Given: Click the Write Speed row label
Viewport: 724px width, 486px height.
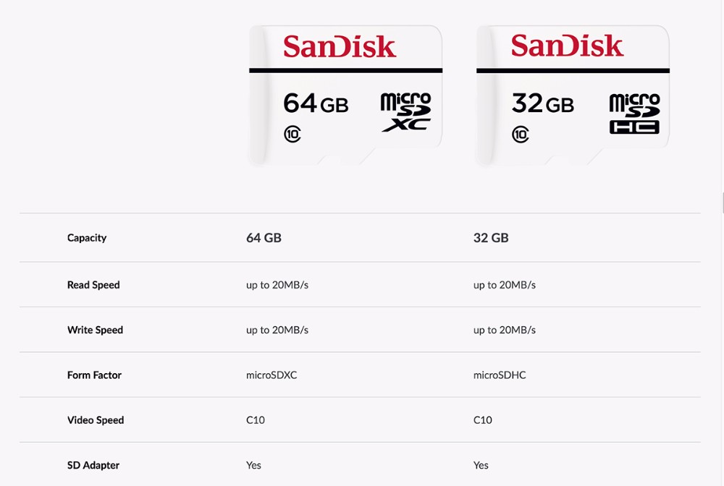Looking at the screenshot, I should 95,330.
